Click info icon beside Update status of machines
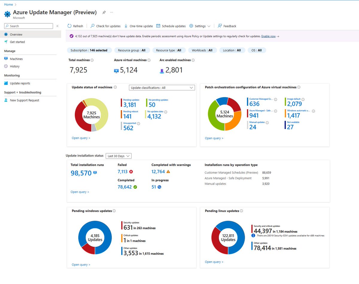This screenshot has width=359, height=284. click(115, 87)
